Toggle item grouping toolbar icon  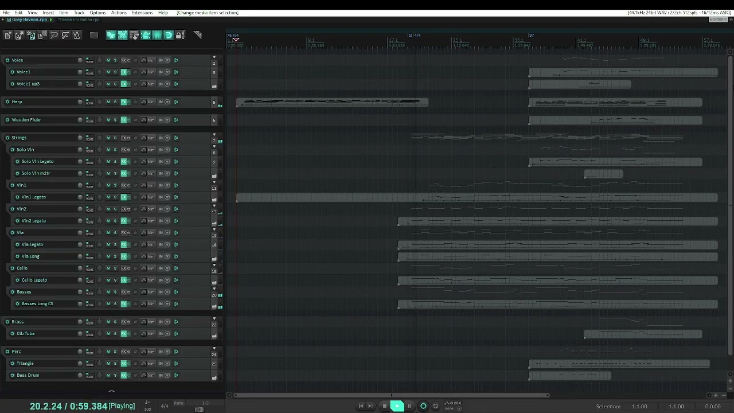[x=122, y=35]
